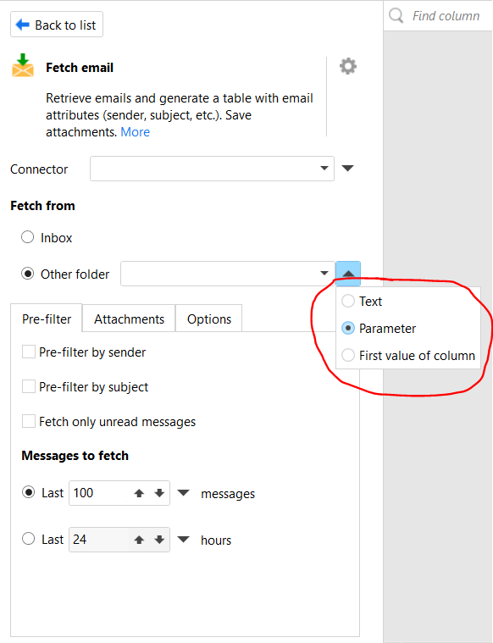
Task: Click the Fetch email envelope icon
Action: [x=23, y=65]
